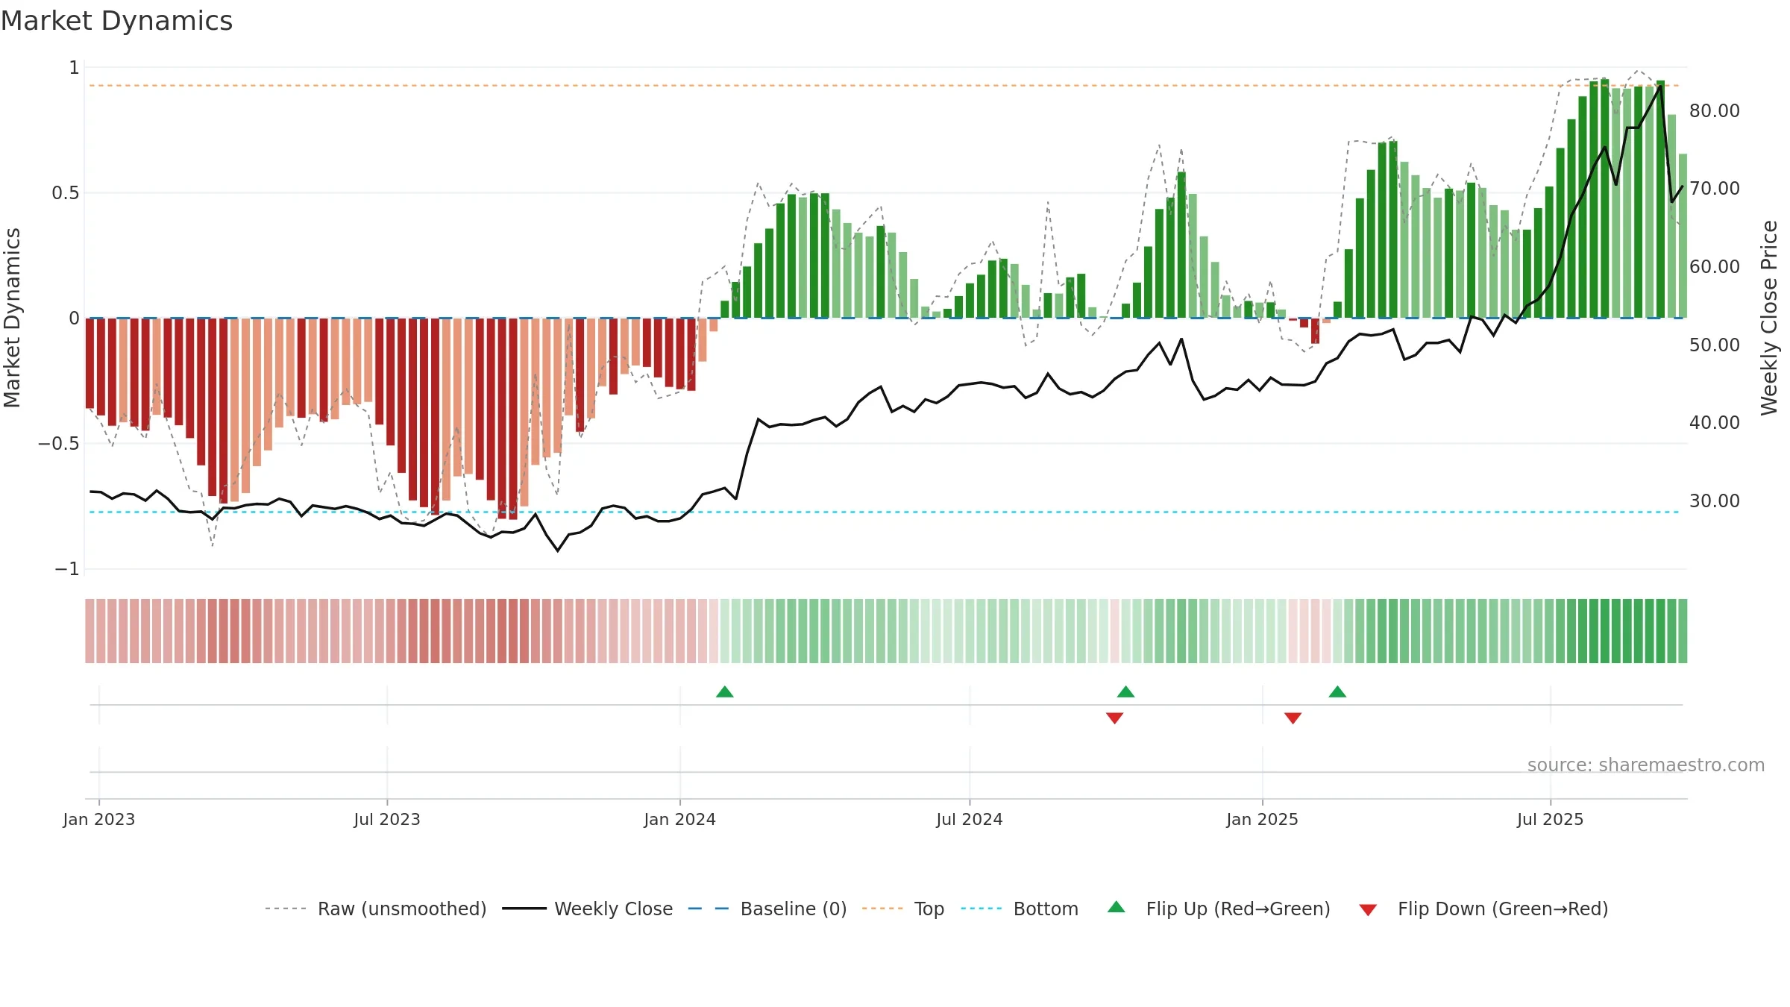Click the leftmost dark red histogram bar
1790x1007 pixels.
tap(89, 363)
